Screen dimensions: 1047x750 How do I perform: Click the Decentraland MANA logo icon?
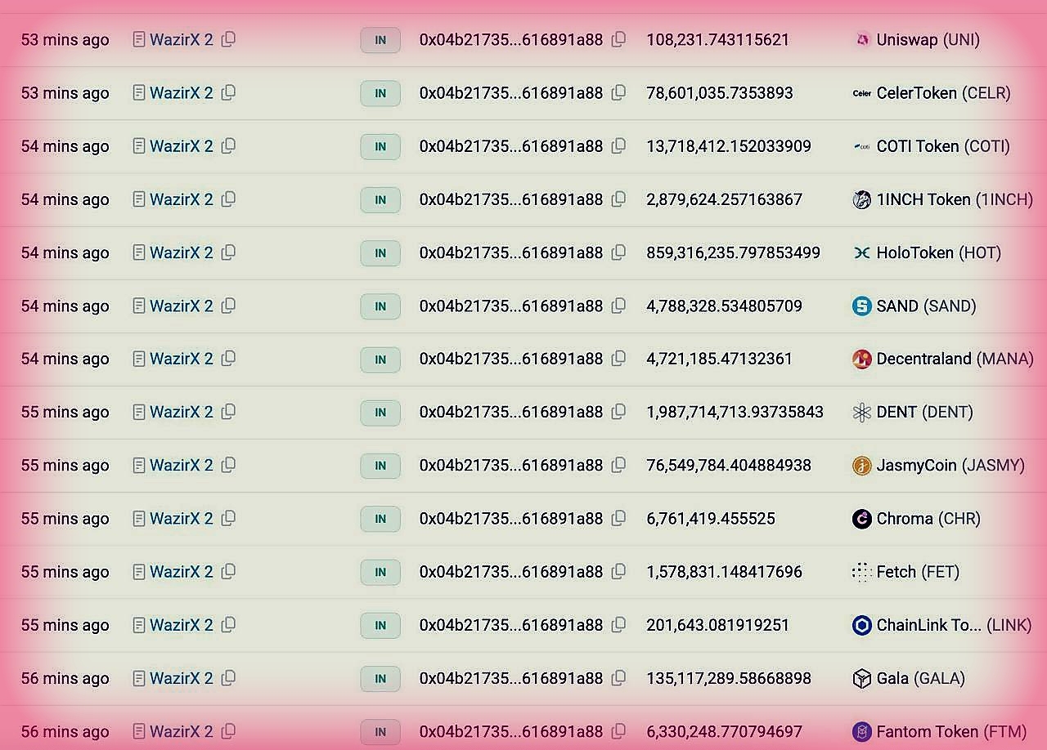click(x=861, y=359)
